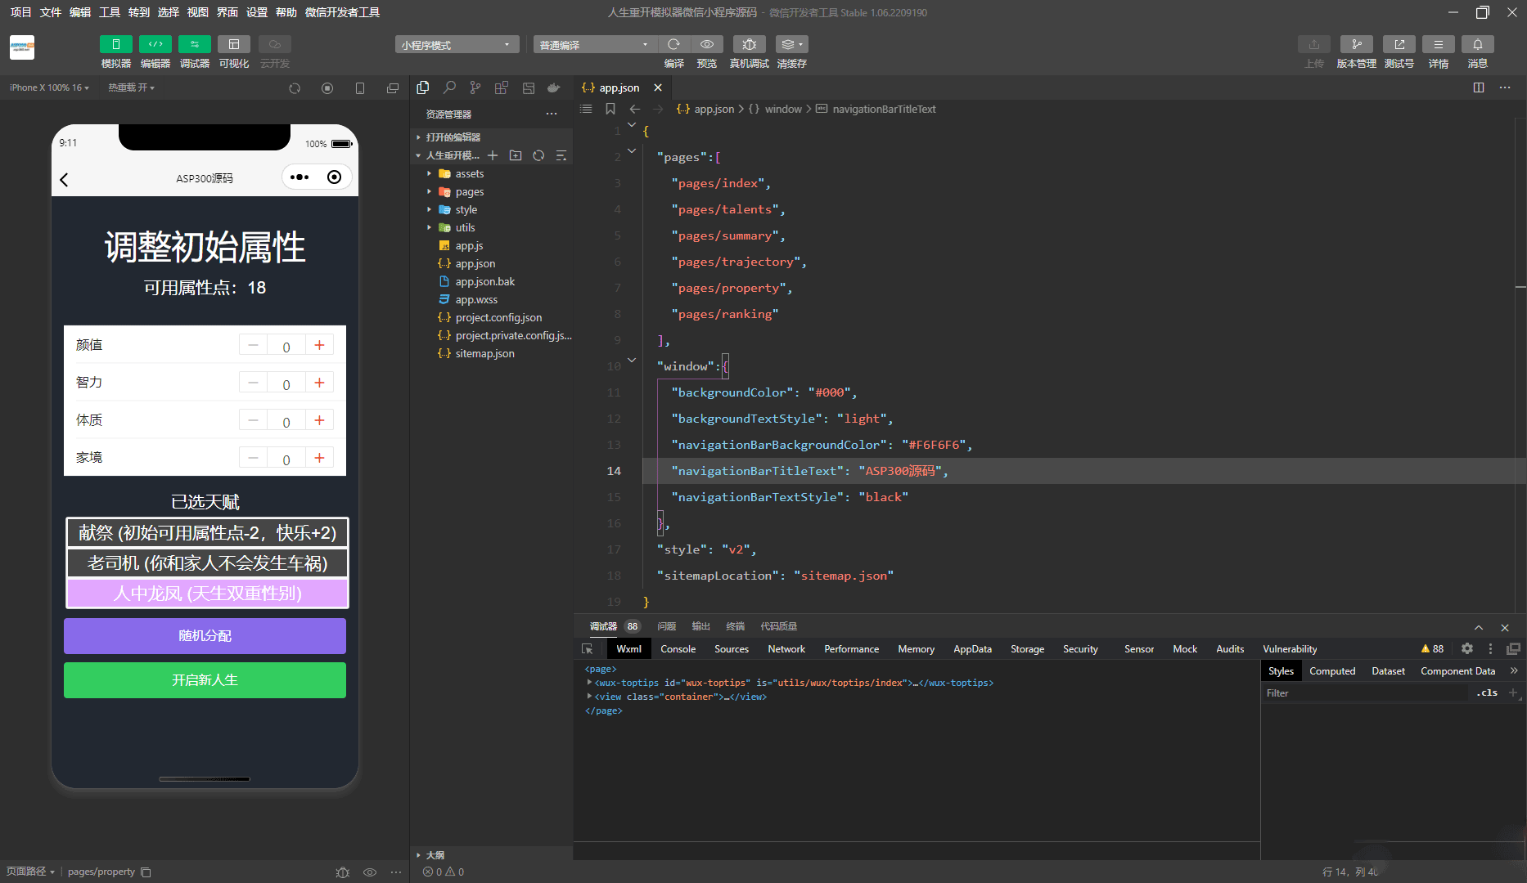The height and width of the screenshot is (883, 1527).
Task: Decrease the 智力 attribute with minus
Action: pos(253,383)
